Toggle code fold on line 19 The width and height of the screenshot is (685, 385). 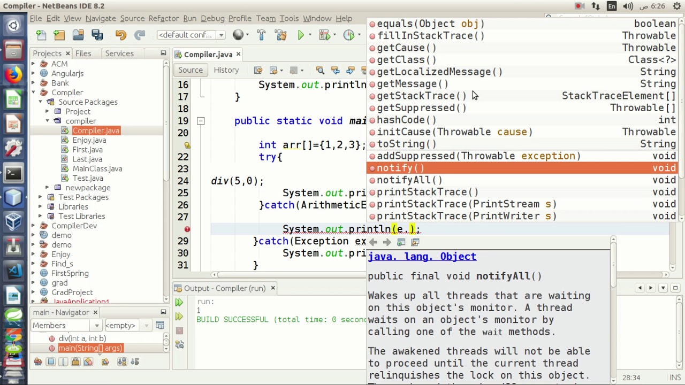(201, 121)
